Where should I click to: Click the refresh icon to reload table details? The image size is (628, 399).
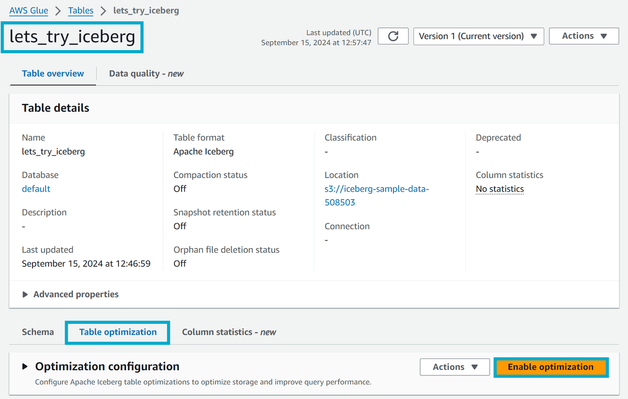392,36
